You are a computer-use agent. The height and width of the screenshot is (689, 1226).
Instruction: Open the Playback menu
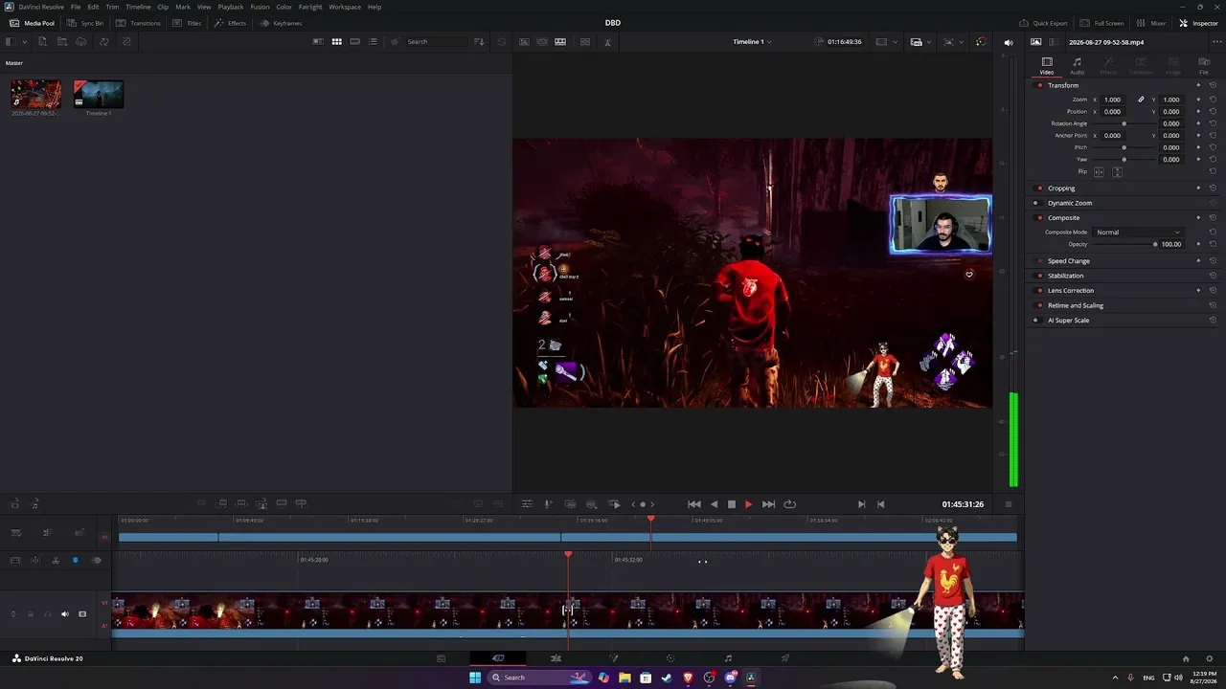coord(231,7)
